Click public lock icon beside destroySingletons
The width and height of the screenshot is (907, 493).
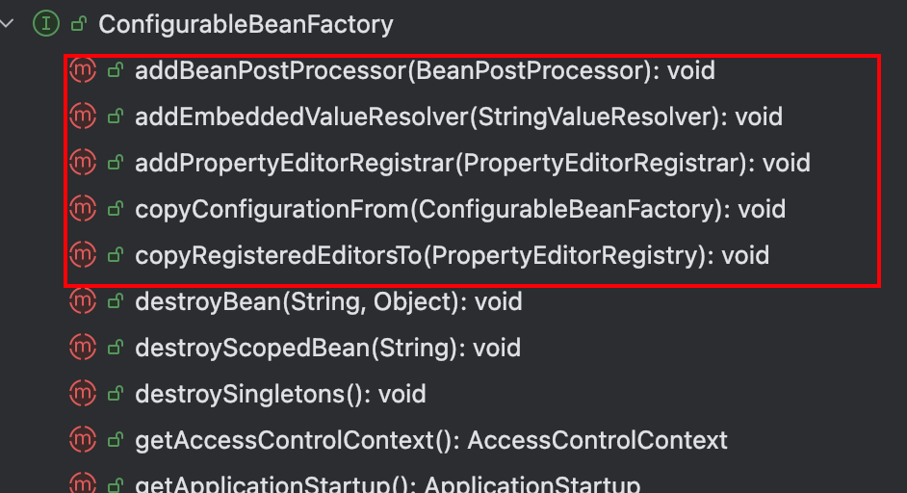coord(115,395)
